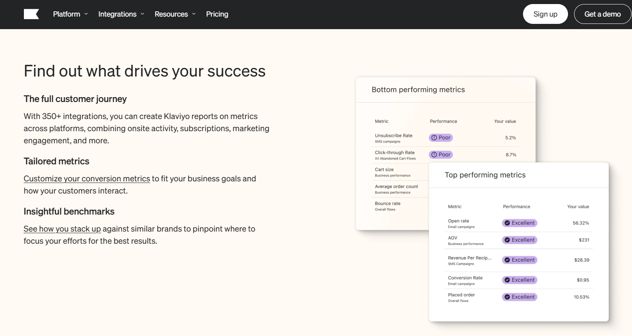Expand the Platform chevron arrow
Viewport: 632px width, 336px height.
coord(86,14)
